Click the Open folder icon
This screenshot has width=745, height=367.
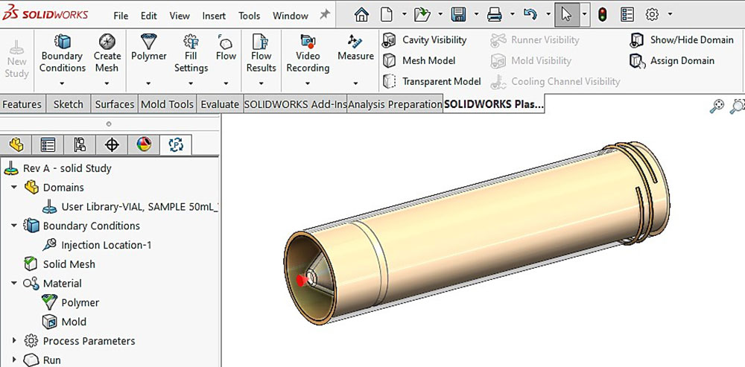[x=422, y=15]
